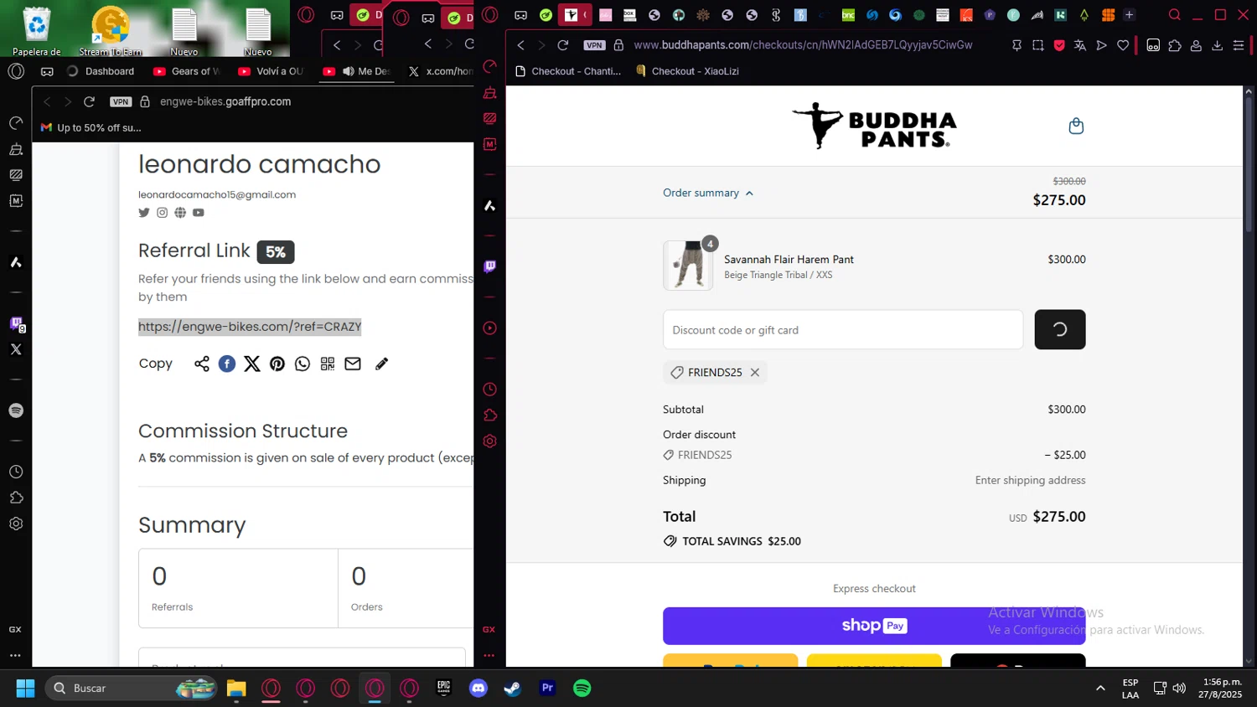The height and width of the screenshot is (707, 1257).
Task: Share referral link on Pinterest
Action: tap(277, 364)
